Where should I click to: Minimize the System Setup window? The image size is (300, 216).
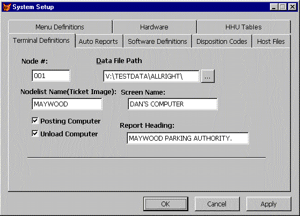274,7
